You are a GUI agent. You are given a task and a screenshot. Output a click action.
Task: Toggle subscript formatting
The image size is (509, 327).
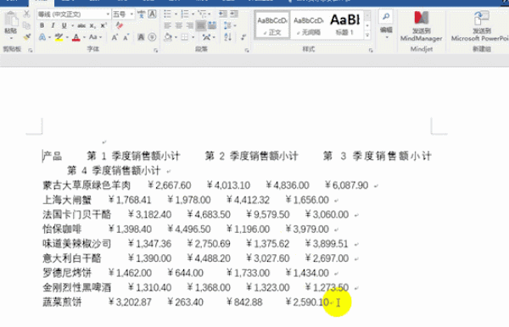[x=92, y=25]
